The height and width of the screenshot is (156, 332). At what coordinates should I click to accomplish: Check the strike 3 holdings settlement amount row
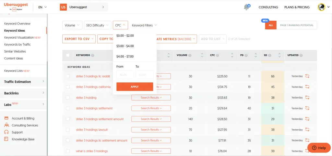pyautogui.click(x=68, y=119)
